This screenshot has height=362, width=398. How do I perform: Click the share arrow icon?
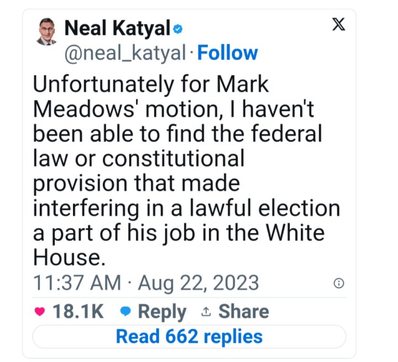(x=206, y=312)
